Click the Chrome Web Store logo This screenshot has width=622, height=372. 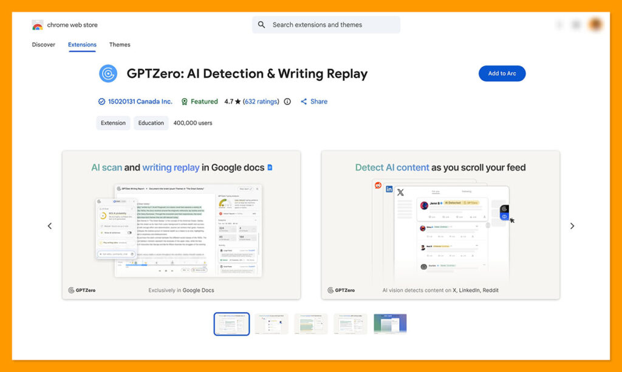pyautogui.click(x=37, y=25)
